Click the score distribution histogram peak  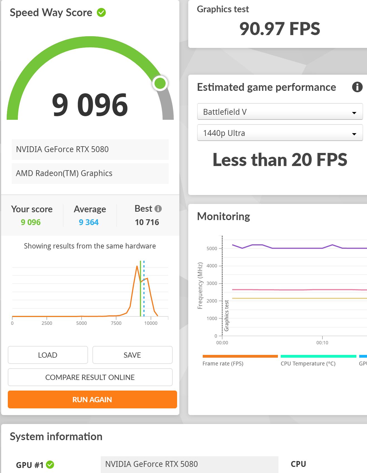pos(137,266)
